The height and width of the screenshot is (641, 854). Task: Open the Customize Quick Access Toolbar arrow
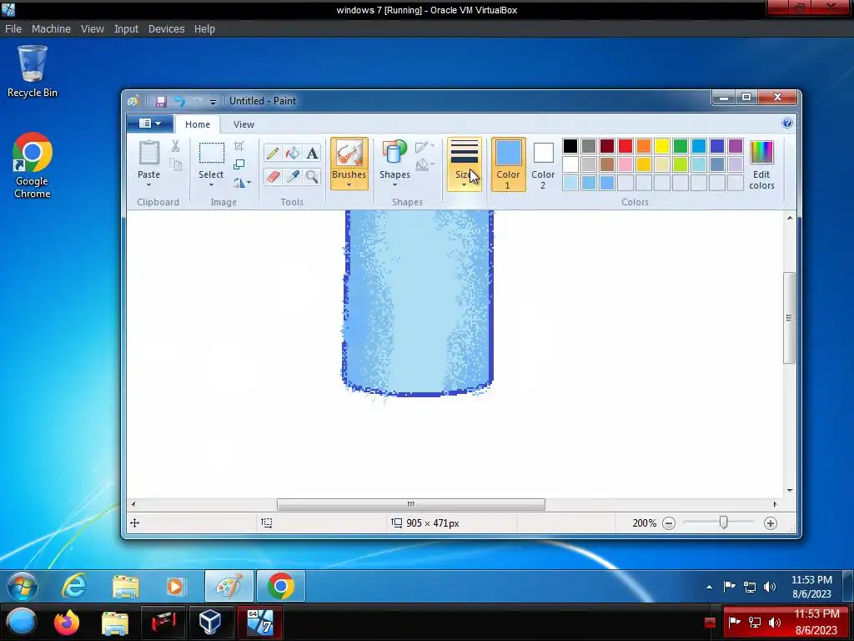click(213, 102)
